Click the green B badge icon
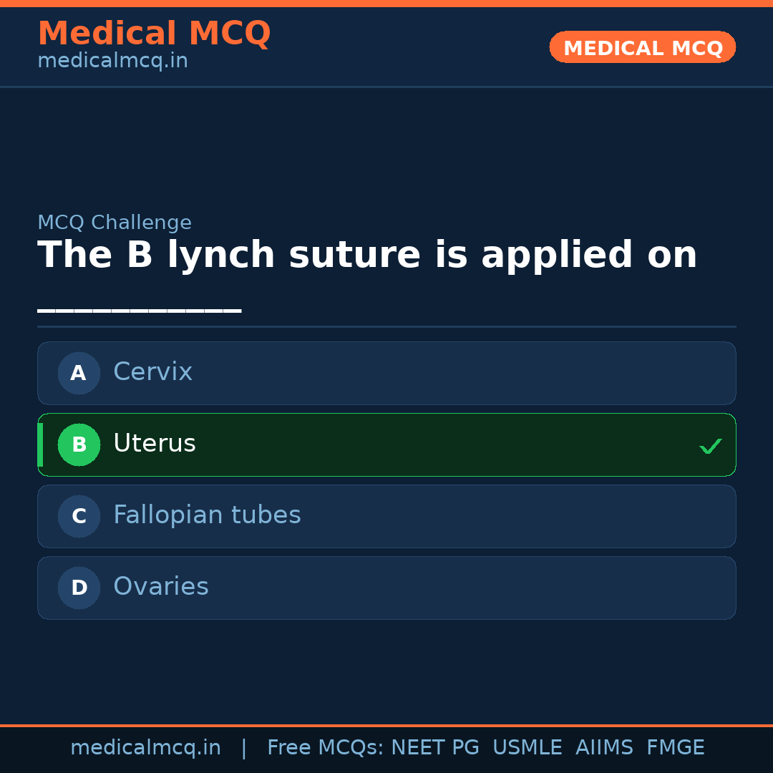Screen dimensions: 773x773 [x=79, y=444]
